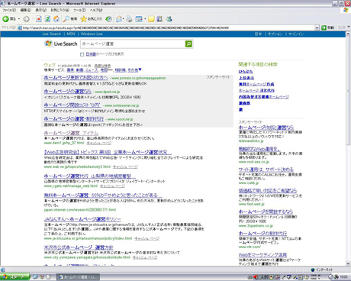The width and height of the screenshot is (351, 281).
Task: Open Favorites star (お気に入り) in toolbar
Action: coord(91,19)
